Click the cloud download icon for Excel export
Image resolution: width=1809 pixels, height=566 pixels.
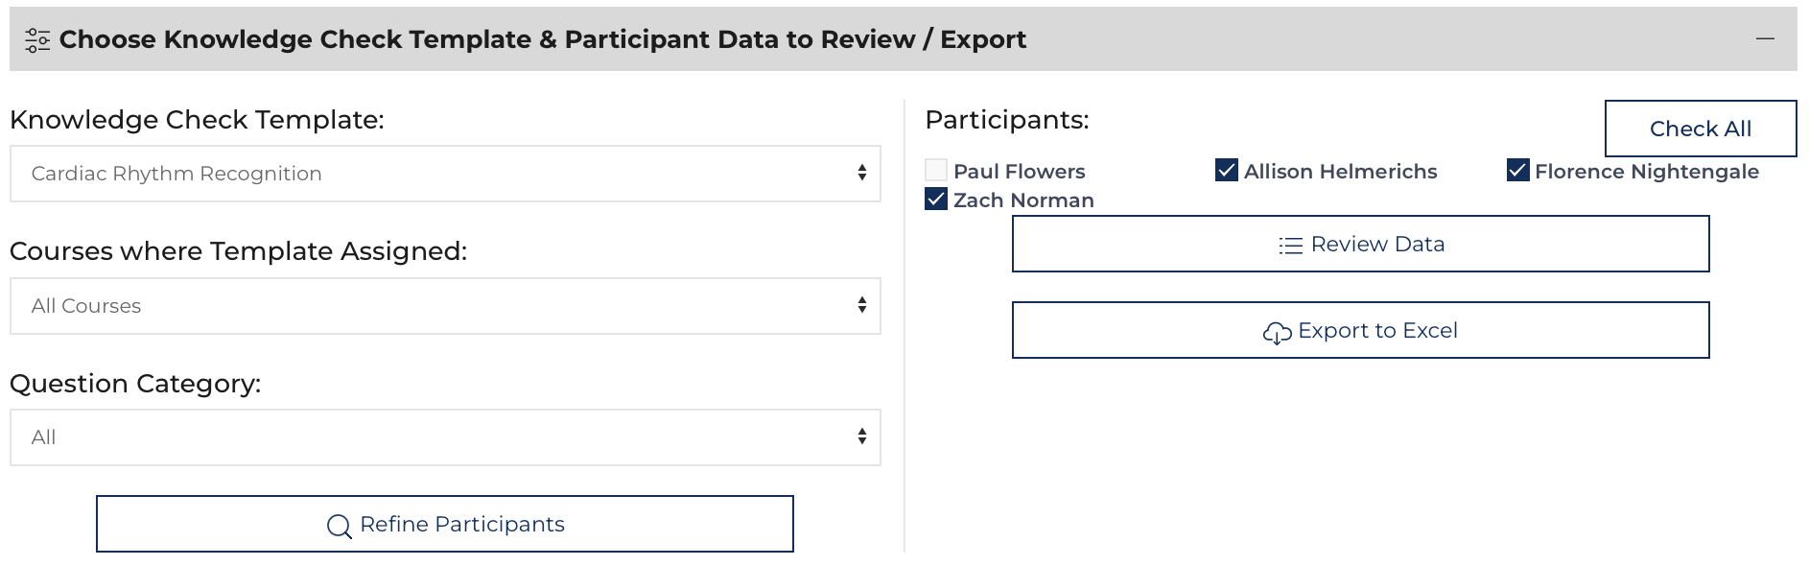pos(1277,332)
